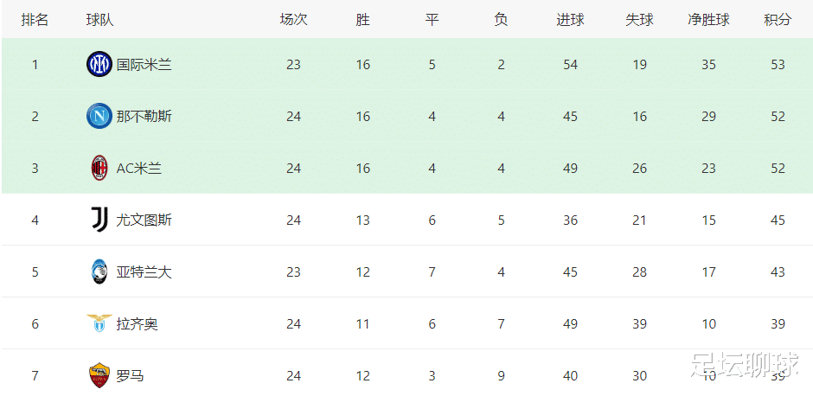Open the 国际米兰 team link
The image size is (813, 396).
[x=144, y=65]
